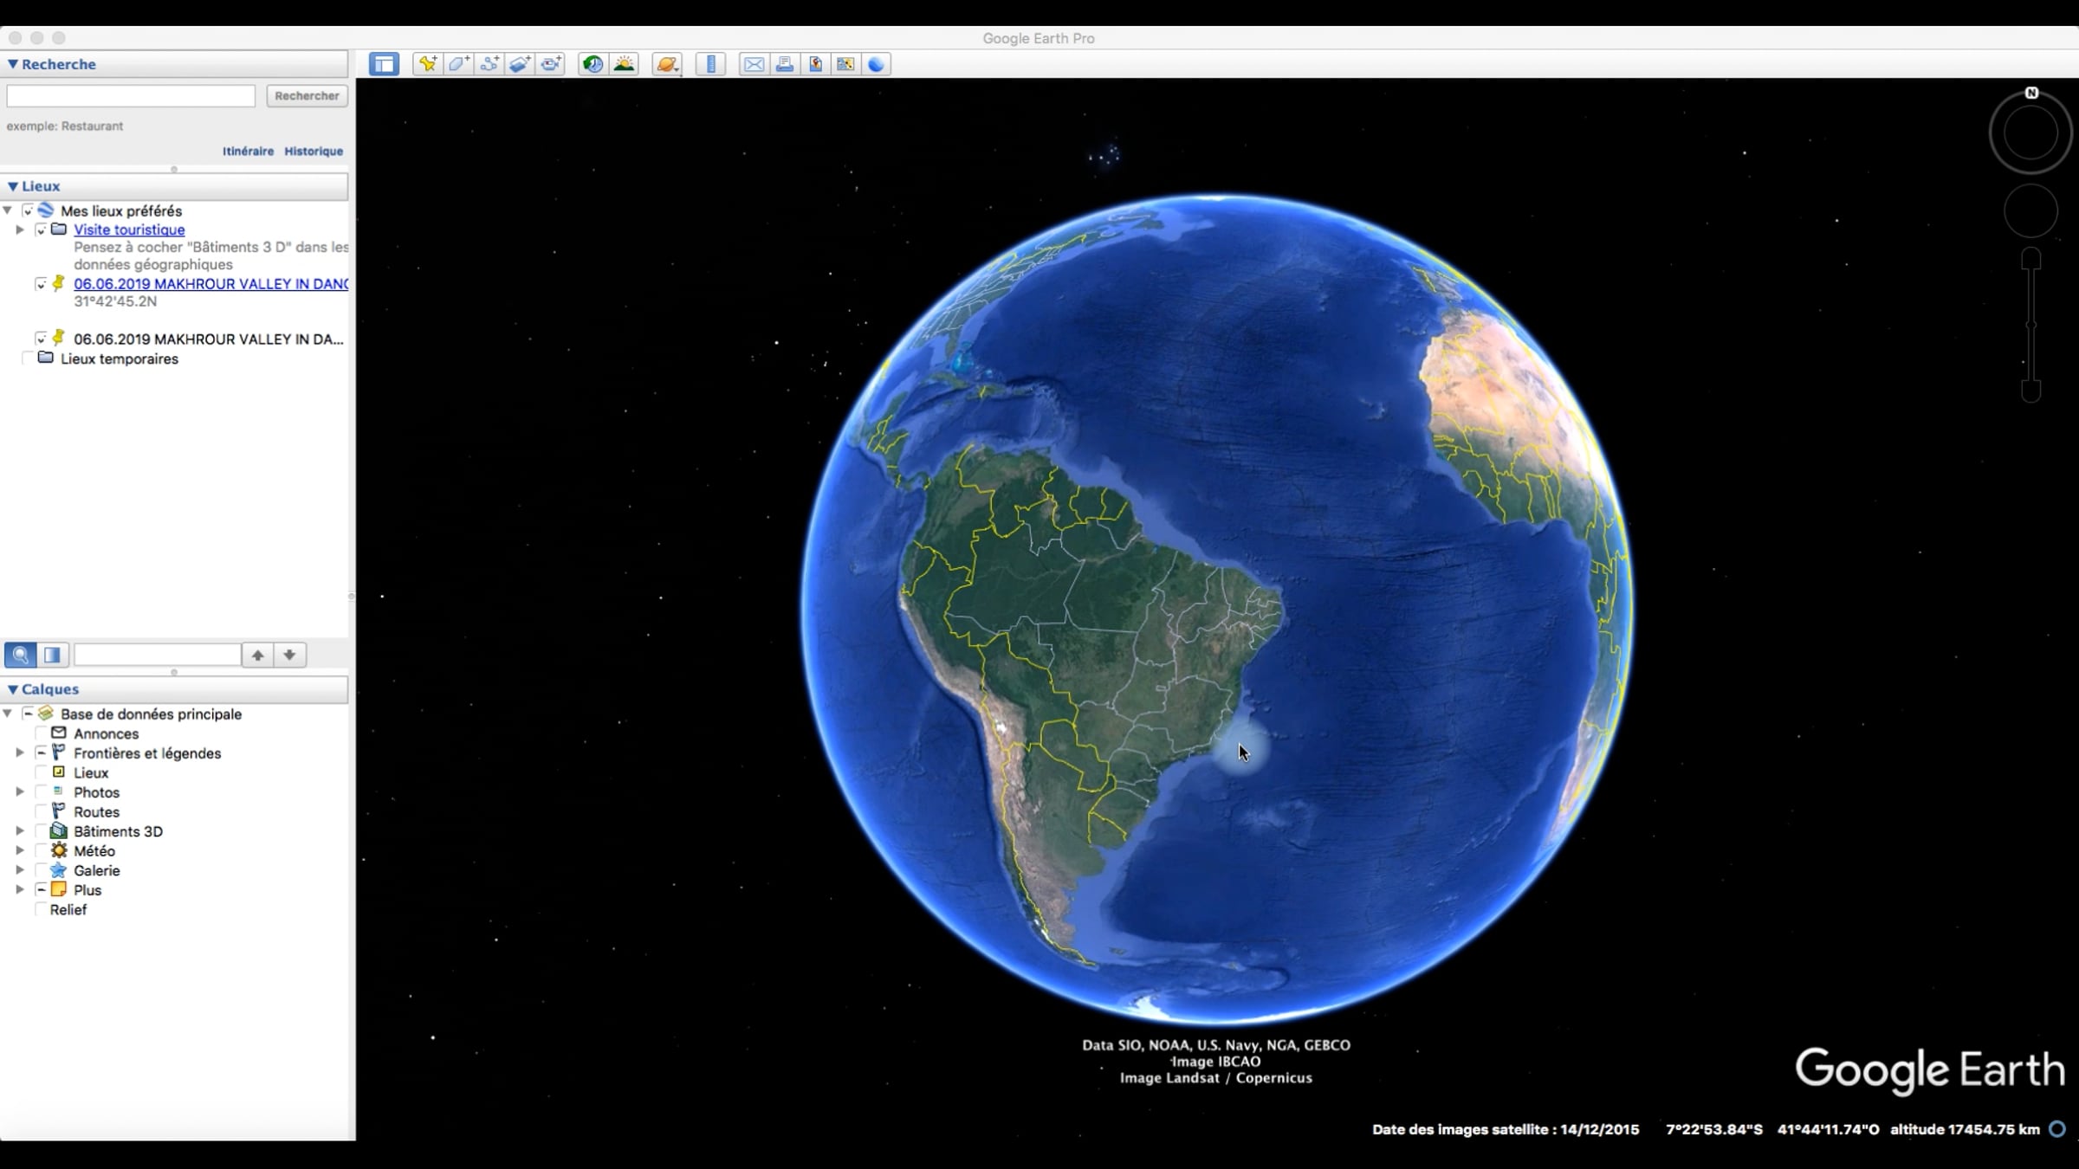Add a path from the toolbar
The width and height of the screenshot is (2079, 1169).
489,64
